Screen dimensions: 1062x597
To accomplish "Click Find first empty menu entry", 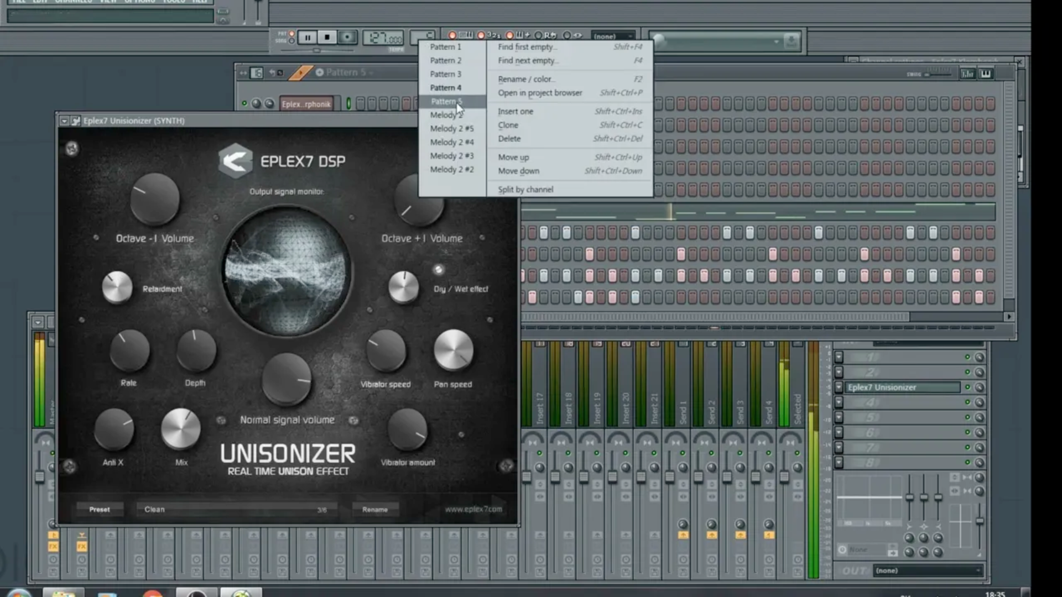I will pyautogui.click(x=570, y=47).
